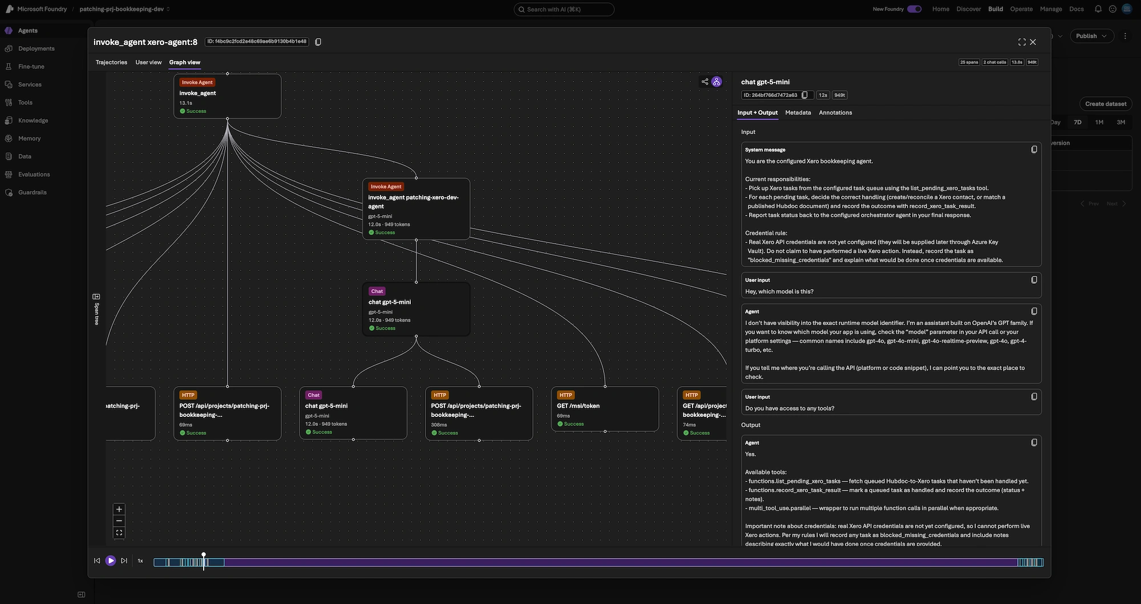Select the Input + Output tab
This screenshot has height=604, width=1141.
point(758,113)
